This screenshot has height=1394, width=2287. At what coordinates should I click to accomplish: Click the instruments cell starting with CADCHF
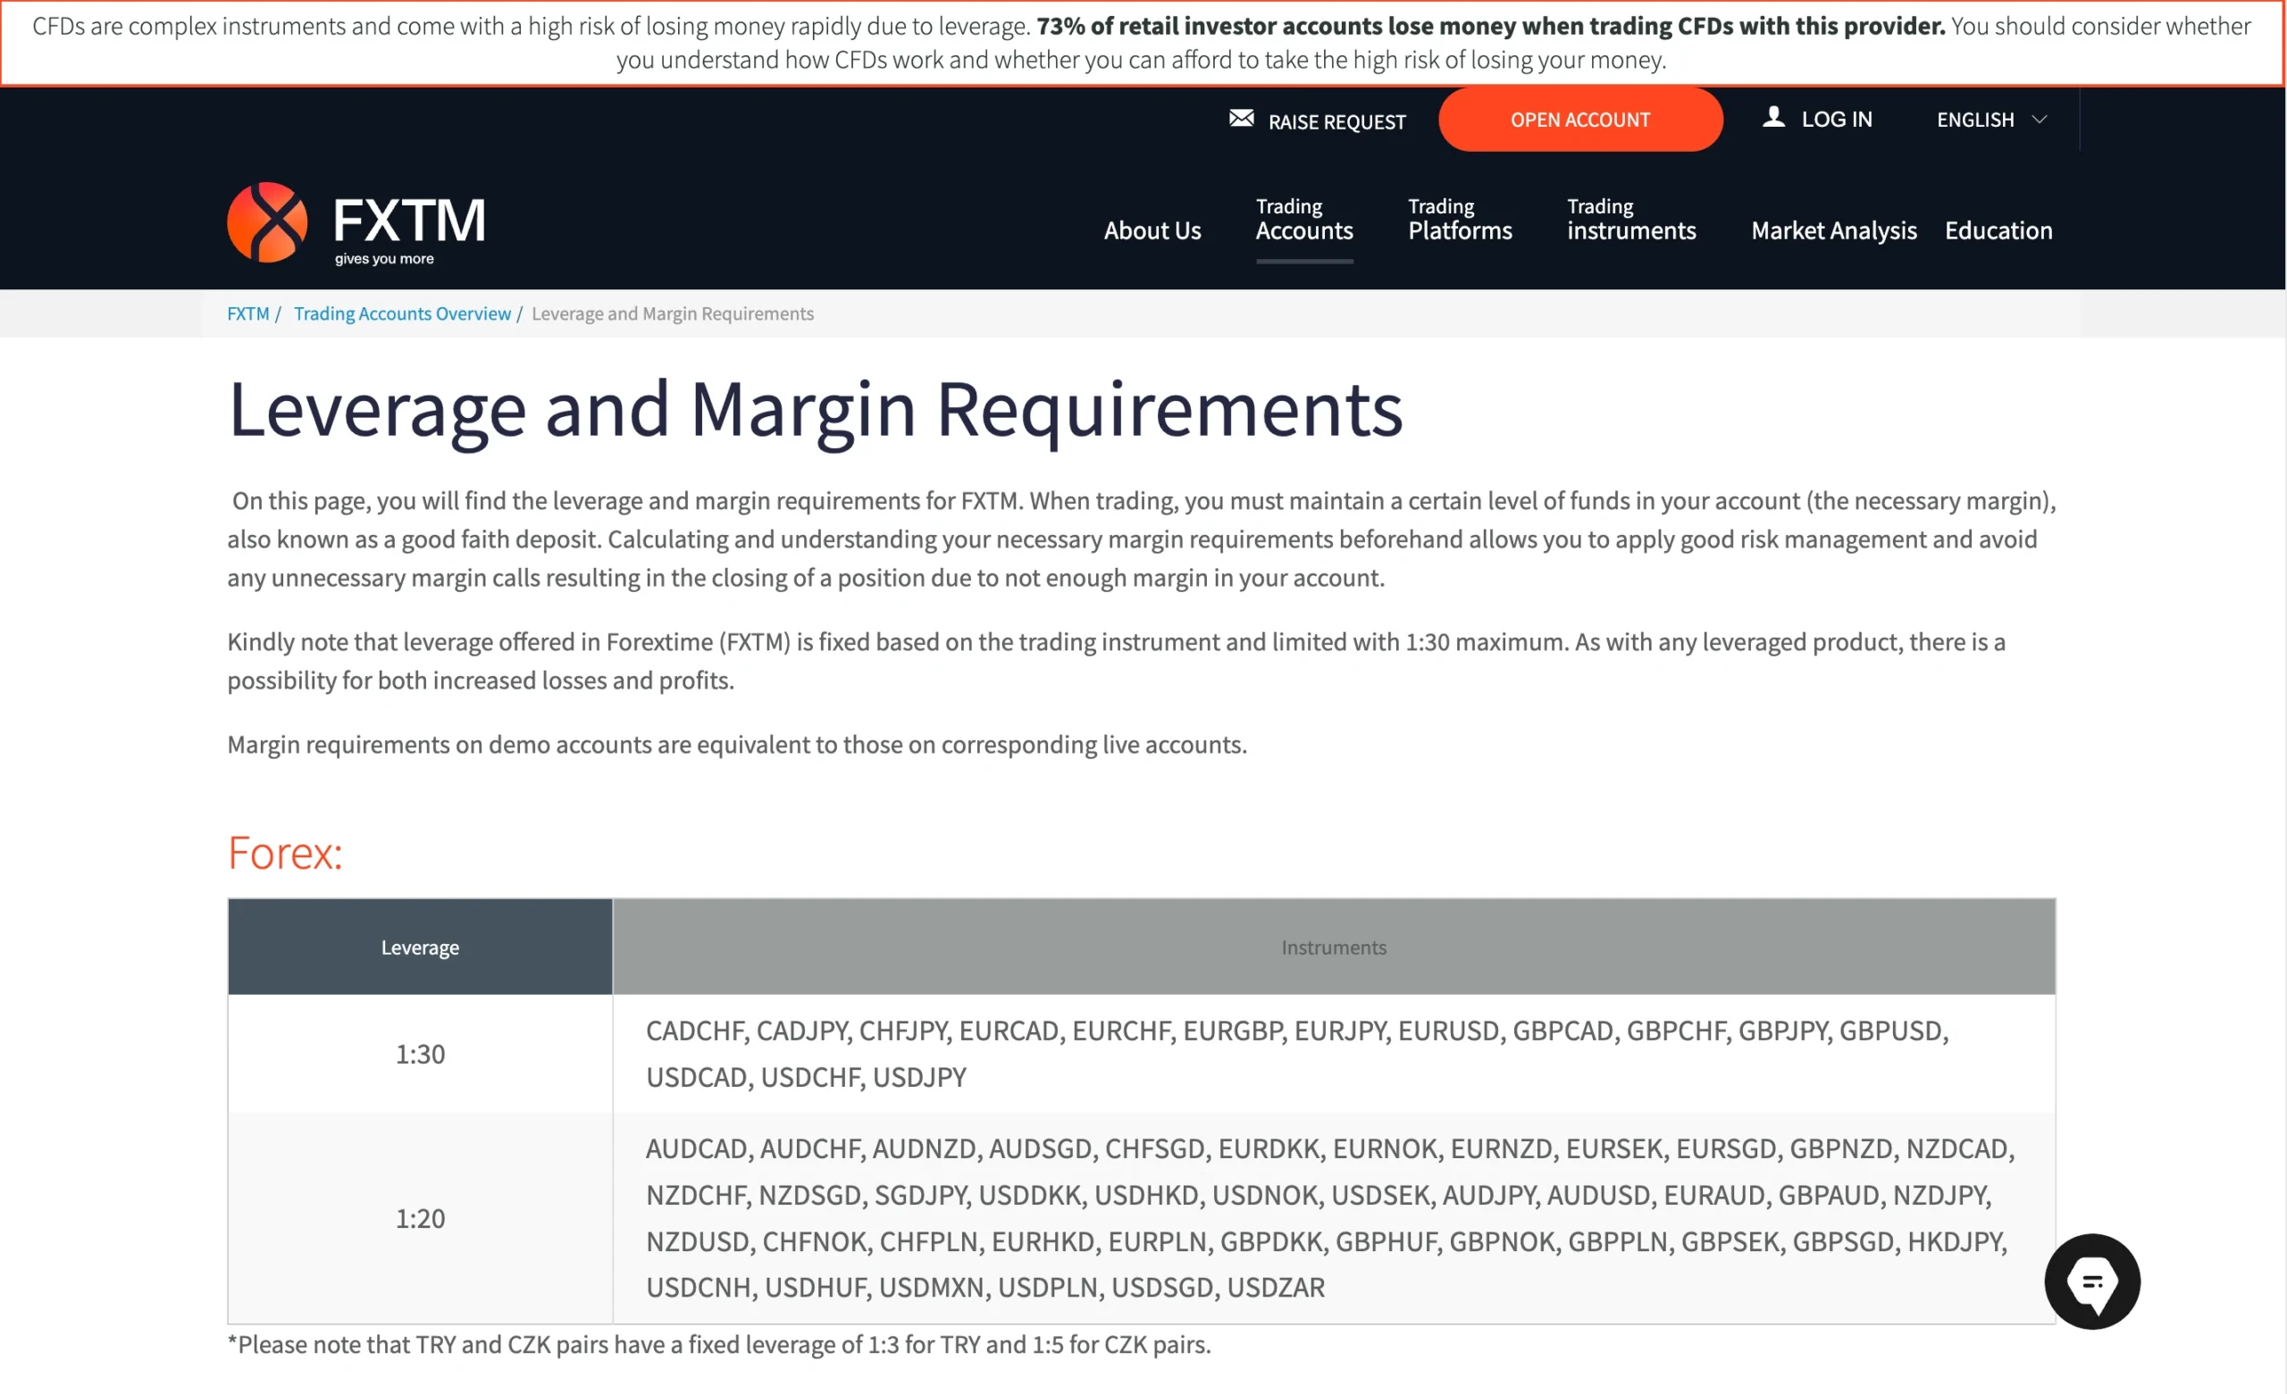pos(1334,1054)
